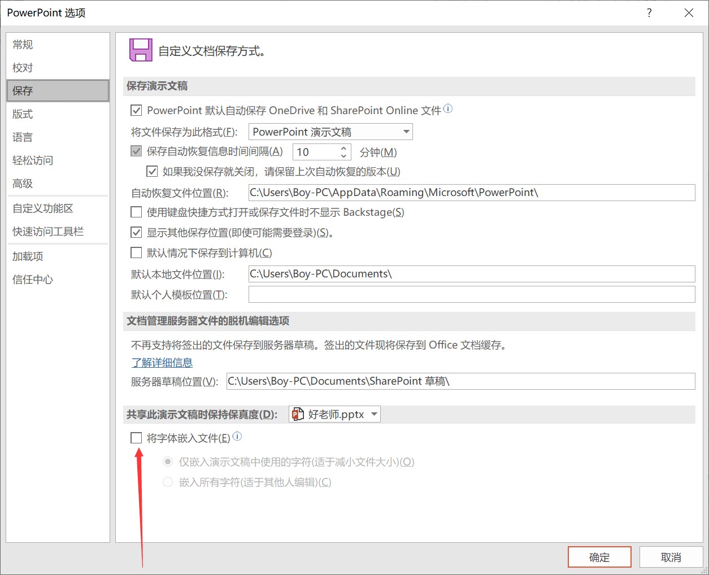Viewport: 709px width, 575px height.
Task: Click the 取消 button
Action: [x=671, y=557]
